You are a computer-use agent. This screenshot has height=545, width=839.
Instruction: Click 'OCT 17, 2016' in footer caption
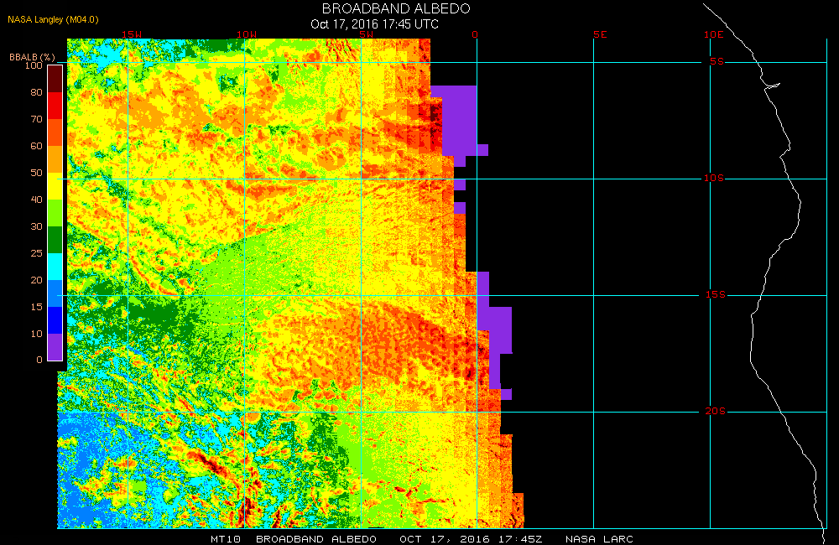pos(444,538)
